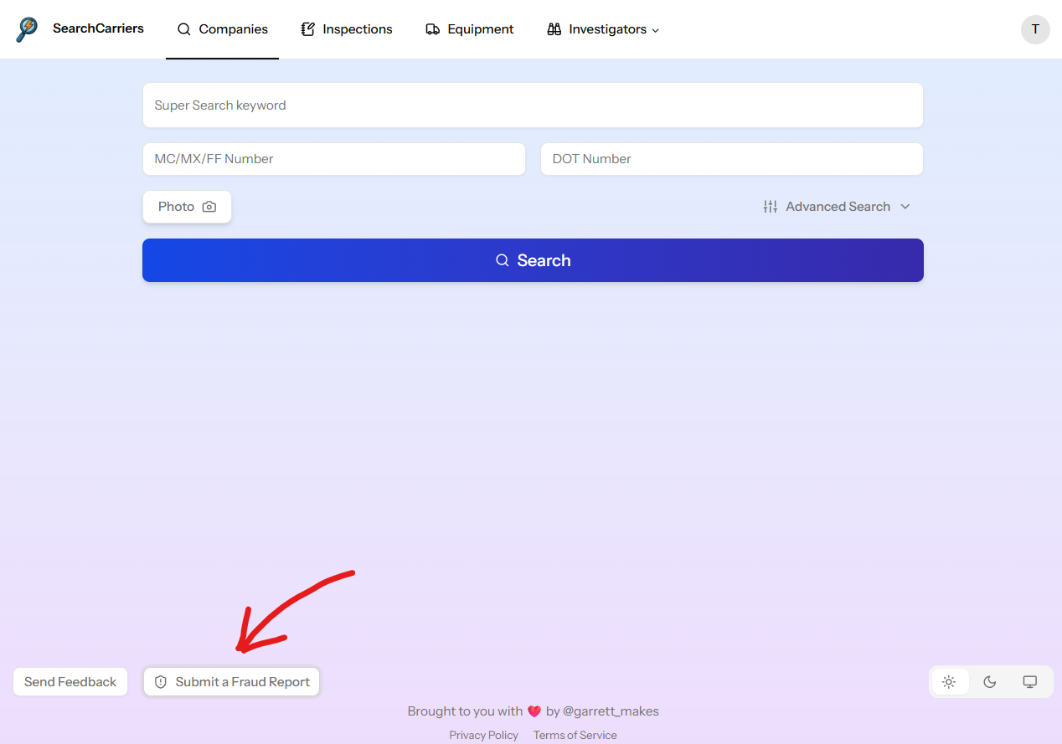Enable light theme with the sun toggle
This screenshot has width=1062, height=744.
(x=950, y=681)
